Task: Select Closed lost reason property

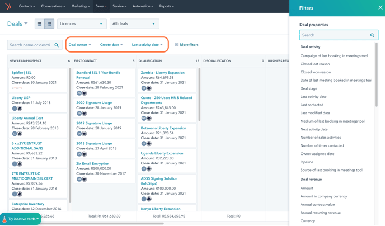Action: tap(315, 64)
